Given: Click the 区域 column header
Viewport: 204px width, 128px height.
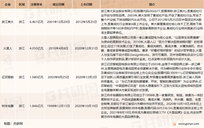Looking at the screenshot, I should (x=22, y=4).
